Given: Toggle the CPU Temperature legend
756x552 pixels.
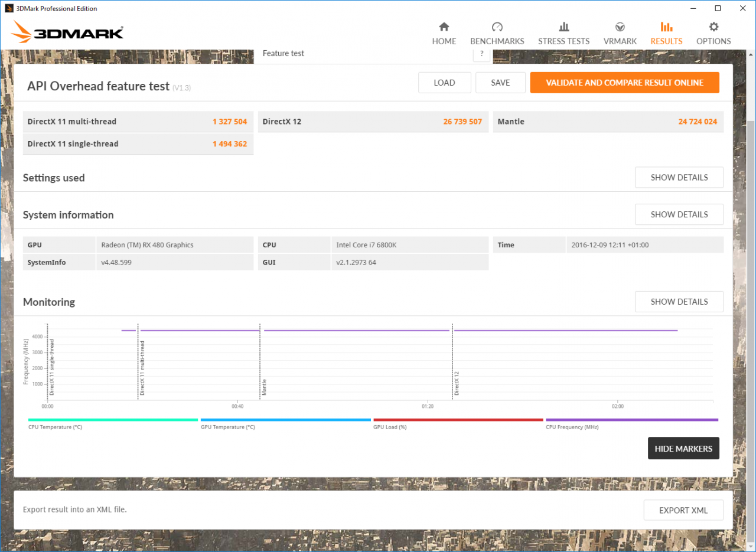Looking at the screenshot, I should [113, 423].
